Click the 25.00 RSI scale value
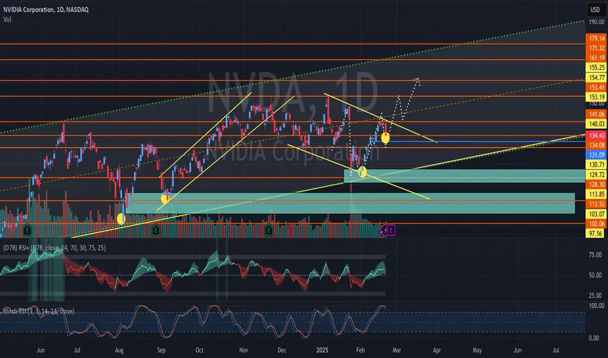608x358 pixels. [x=595, y=296]
